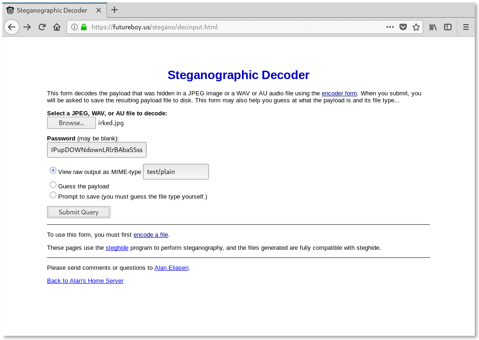This screenshot has width=479, height=340.
Task: Open the browser home page
Action: [56, 27]
